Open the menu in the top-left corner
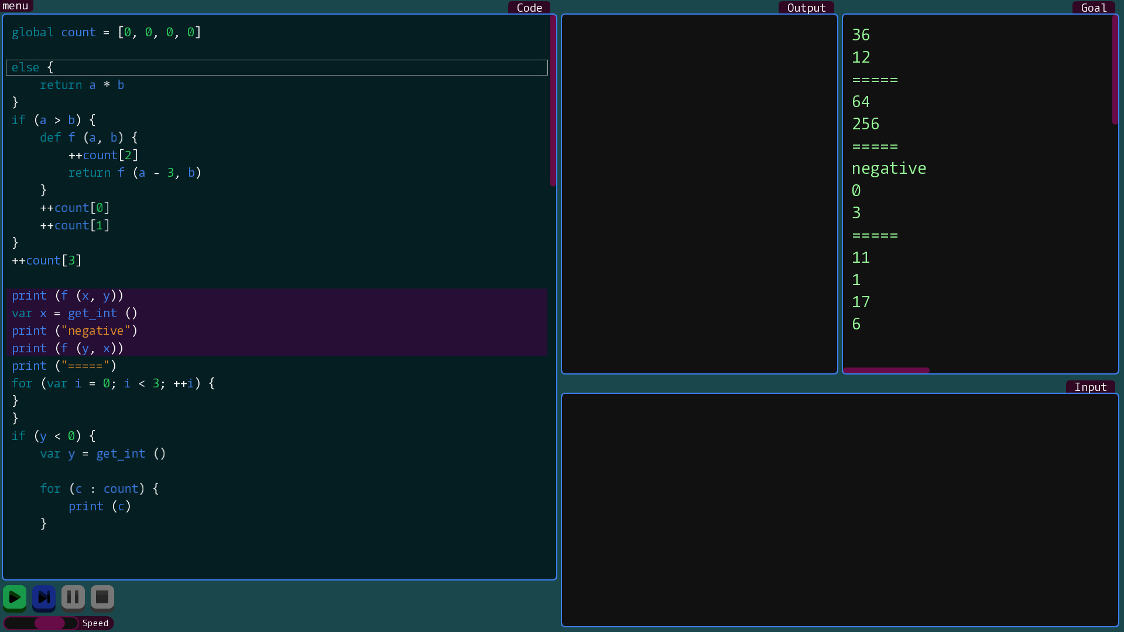 click(x=15, y=6)
